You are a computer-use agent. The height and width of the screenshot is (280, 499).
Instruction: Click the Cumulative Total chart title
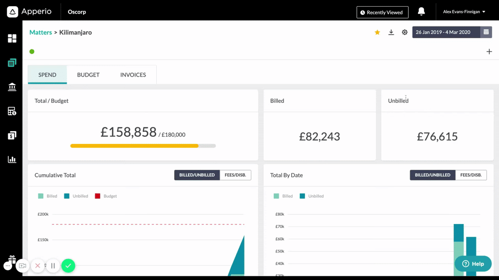click(55, 175)
